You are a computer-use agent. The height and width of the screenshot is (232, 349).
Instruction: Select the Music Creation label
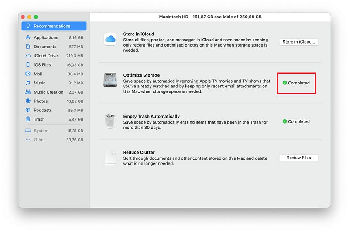48,92
